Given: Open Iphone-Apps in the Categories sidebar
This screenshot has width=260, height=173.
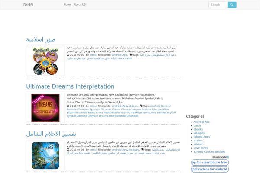Looking at the screenshot, I should pos(201,137).
